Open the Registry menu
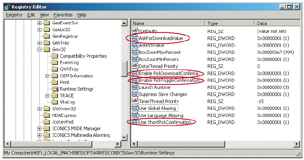Viewport: 304px width, 160px height. coord(14,15)
